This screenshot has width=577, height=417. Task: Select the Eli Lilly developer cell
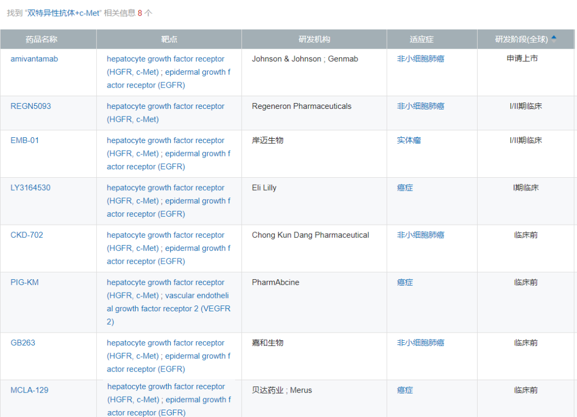click(314, 201)
